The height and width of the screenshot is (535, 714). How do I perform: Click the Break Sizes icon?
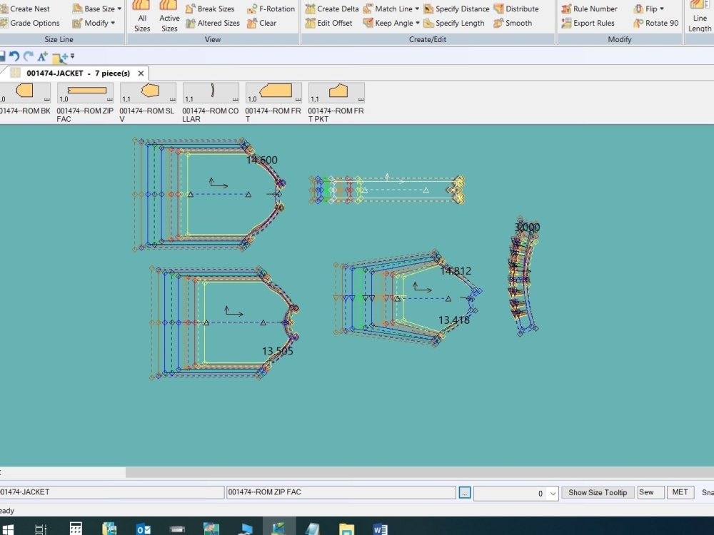(x=210, y=9)
